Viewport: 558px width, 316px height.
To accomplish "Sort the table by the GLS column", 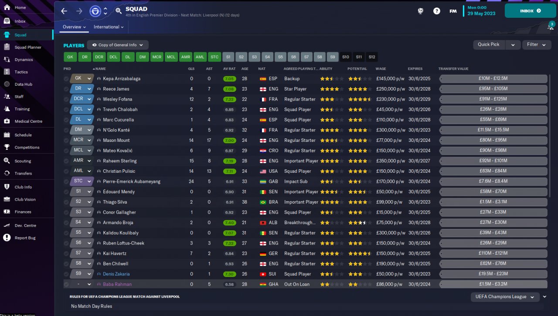I will point(191,69).
